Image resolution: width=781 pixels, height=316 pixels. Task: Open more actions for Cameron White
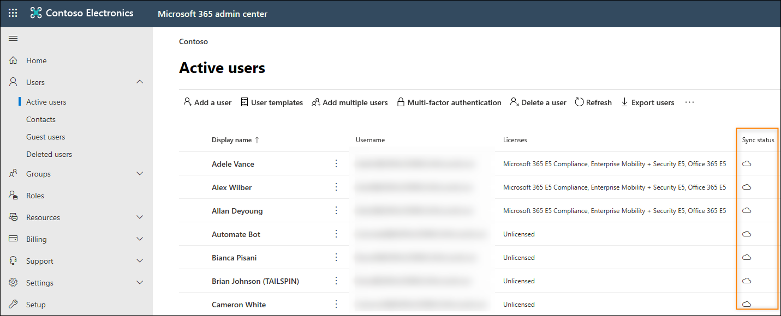coord(336,304)
